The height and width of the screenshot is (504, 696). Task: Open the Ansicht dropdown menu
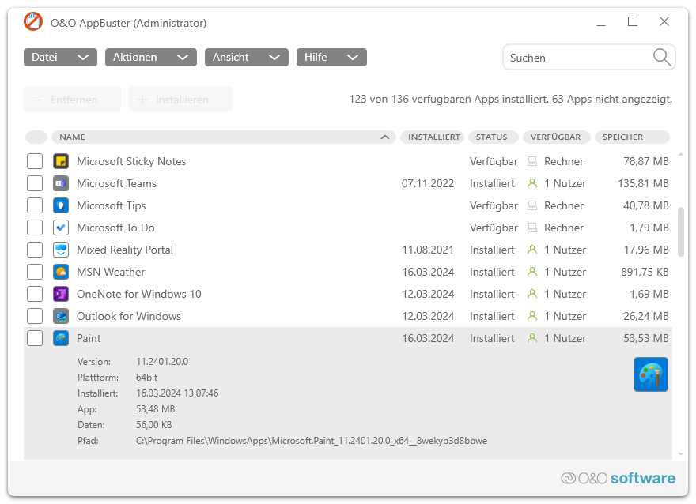coord(247,57)
